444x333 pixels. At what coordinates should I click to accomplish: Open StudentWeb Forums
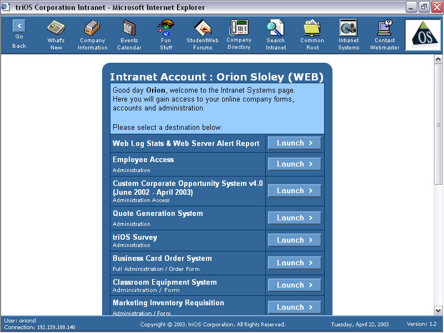[202, 34]
